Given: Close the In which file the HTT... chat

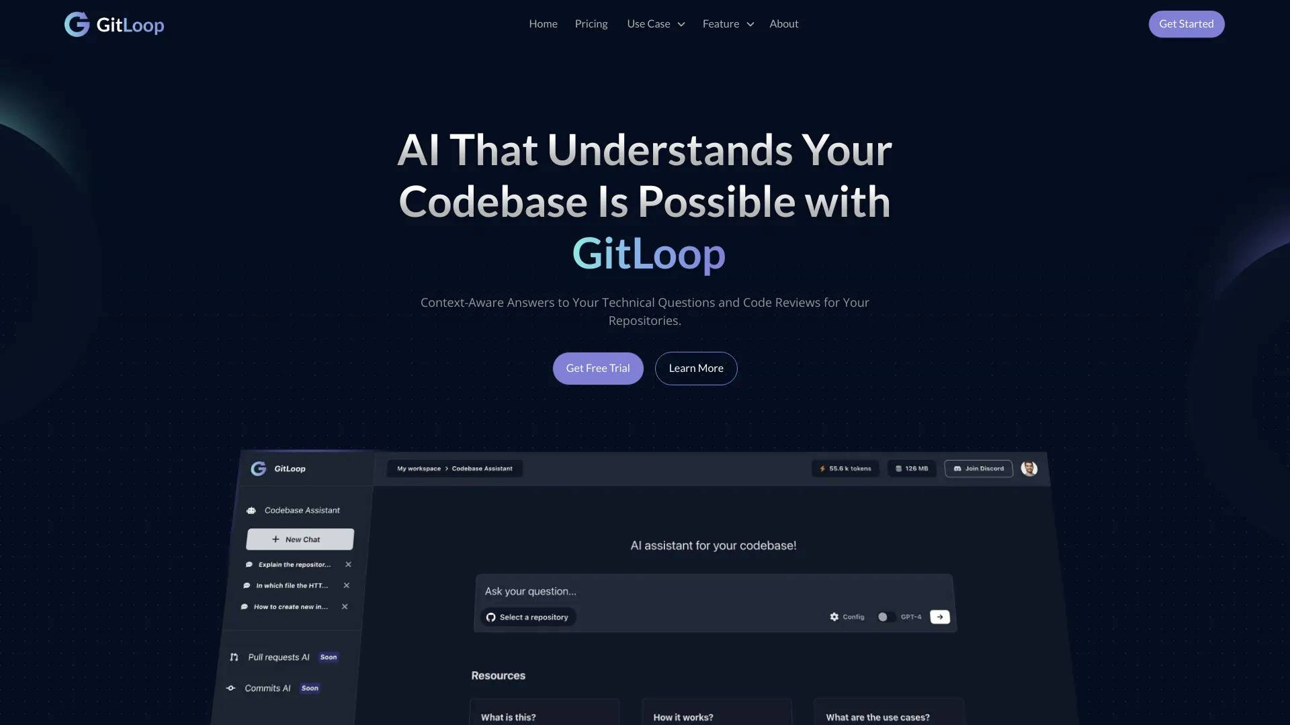Looking at the screenshot, I should [345, 585].
